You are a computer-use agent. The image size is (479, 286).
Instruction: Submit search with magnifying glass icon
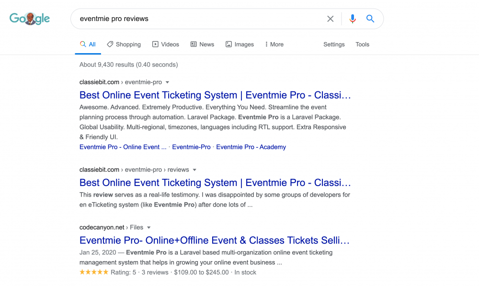pos(370,19)
